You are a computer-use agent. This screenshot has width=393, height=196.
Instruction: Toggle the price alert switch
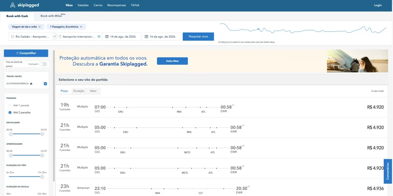43,64
